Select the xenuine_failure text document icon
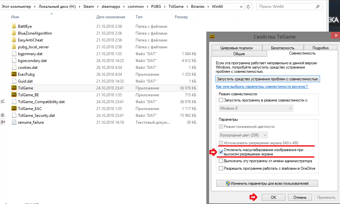 pyautogui.click(x=14, y=122)
